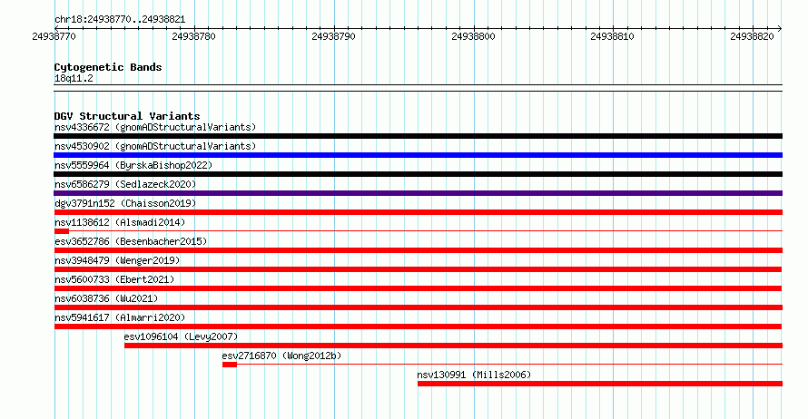The image size is (808, 419).
Task: Click the nsv1138612 Alsmadi2014 label
Action: [120, 222]
